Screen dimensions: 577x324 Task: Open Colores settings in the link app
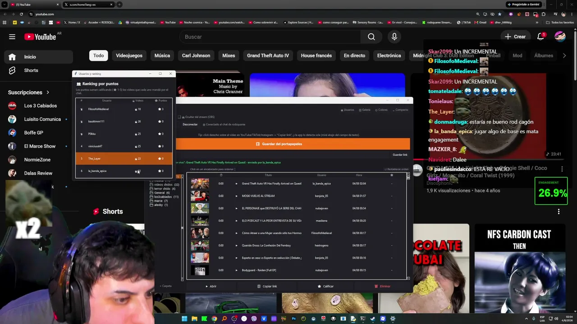[x=381, y=110]
